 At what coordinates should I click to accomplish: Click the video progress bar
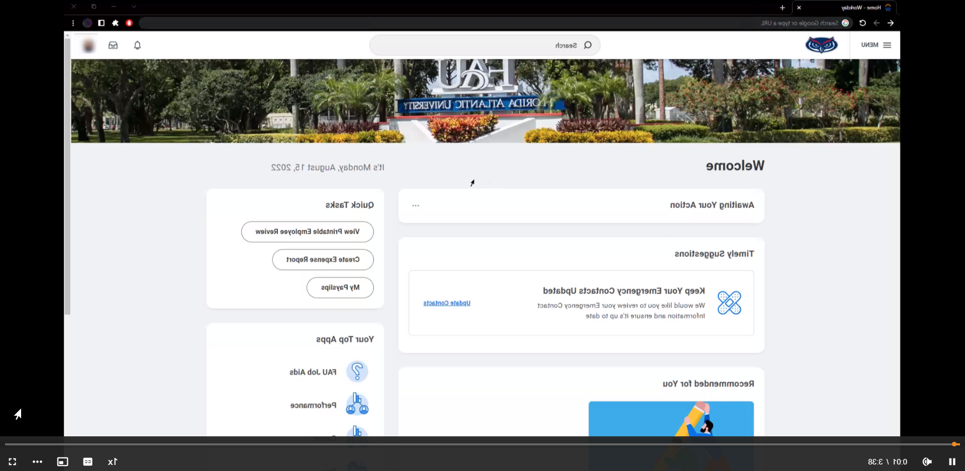pos(482,444)
